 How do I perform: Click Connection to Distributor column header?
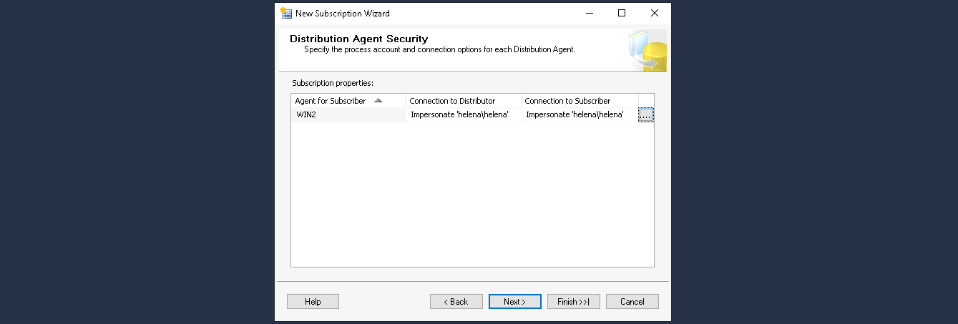coord(452,101)
